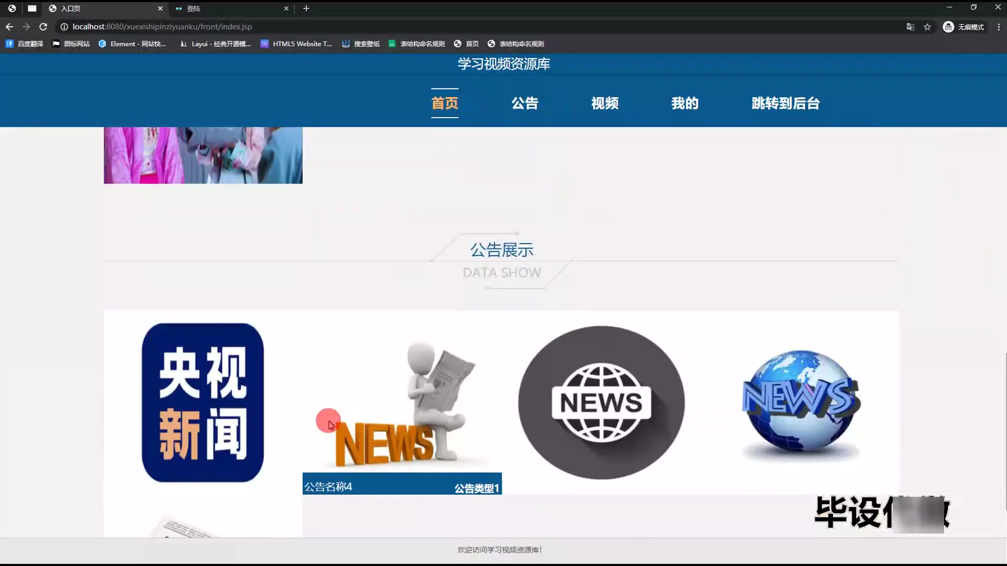Click the 公告类型1 label
This screenshot has height=566, width=1007.
point(476,488)
